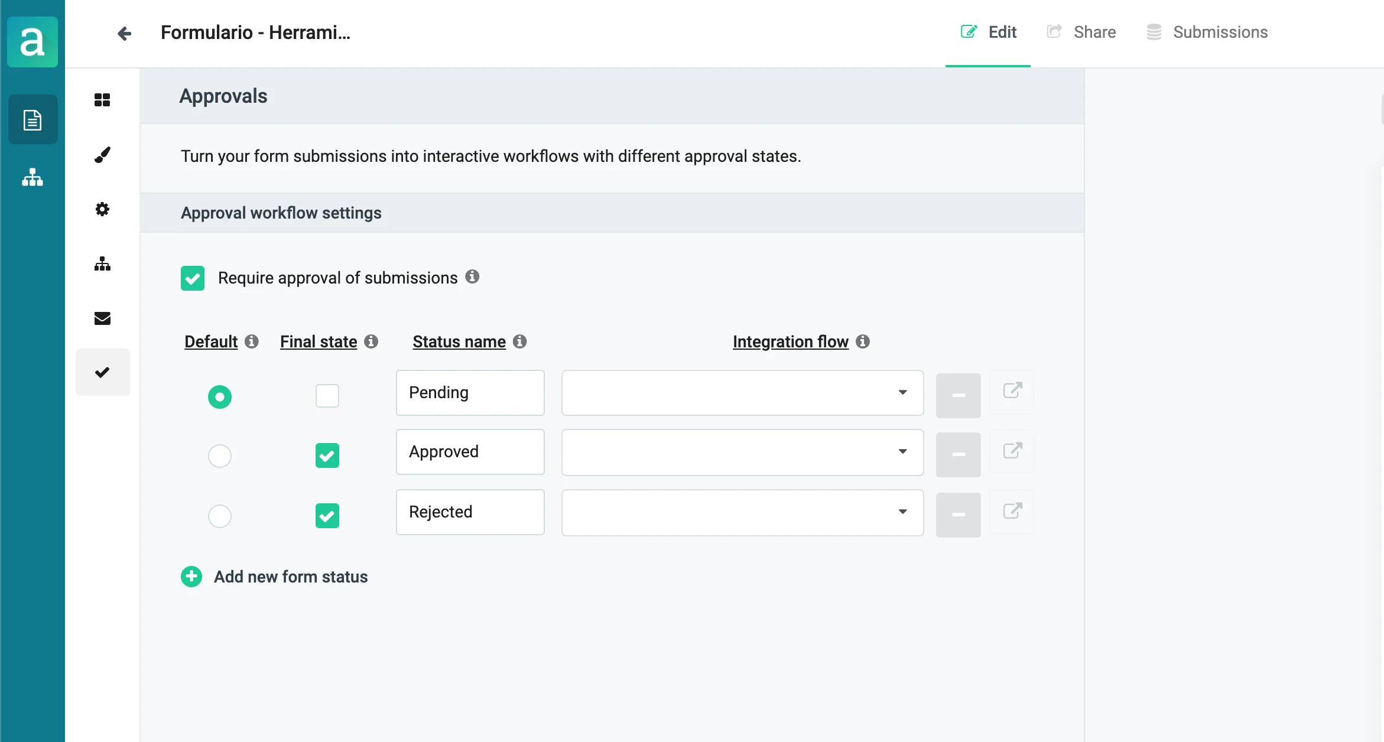1384x742 pixels.
Task: Click the green plus icon for new status
Action: click(x=191, y=577)
